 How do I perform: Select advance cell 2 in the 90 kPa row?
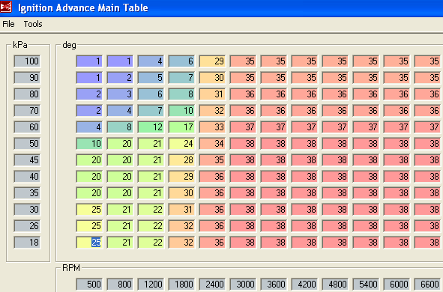[x=120, y=78]
